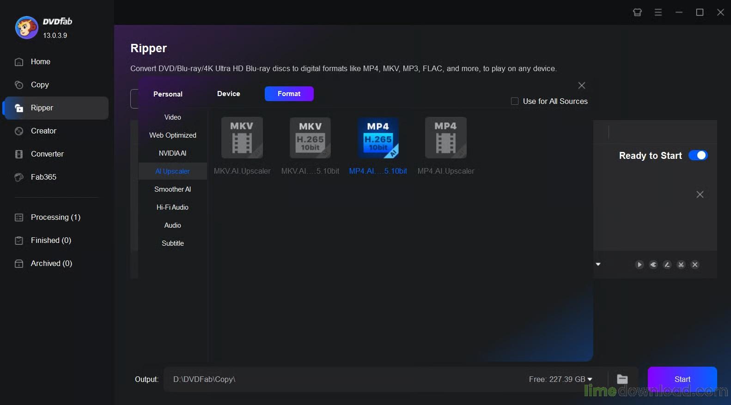Select the Web Optimized category
This screenshot has height=405, width=731.
(173, 135)
